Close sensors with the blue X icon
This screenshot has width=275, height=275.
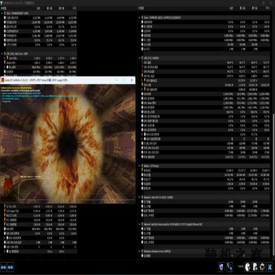coord(269,267)
